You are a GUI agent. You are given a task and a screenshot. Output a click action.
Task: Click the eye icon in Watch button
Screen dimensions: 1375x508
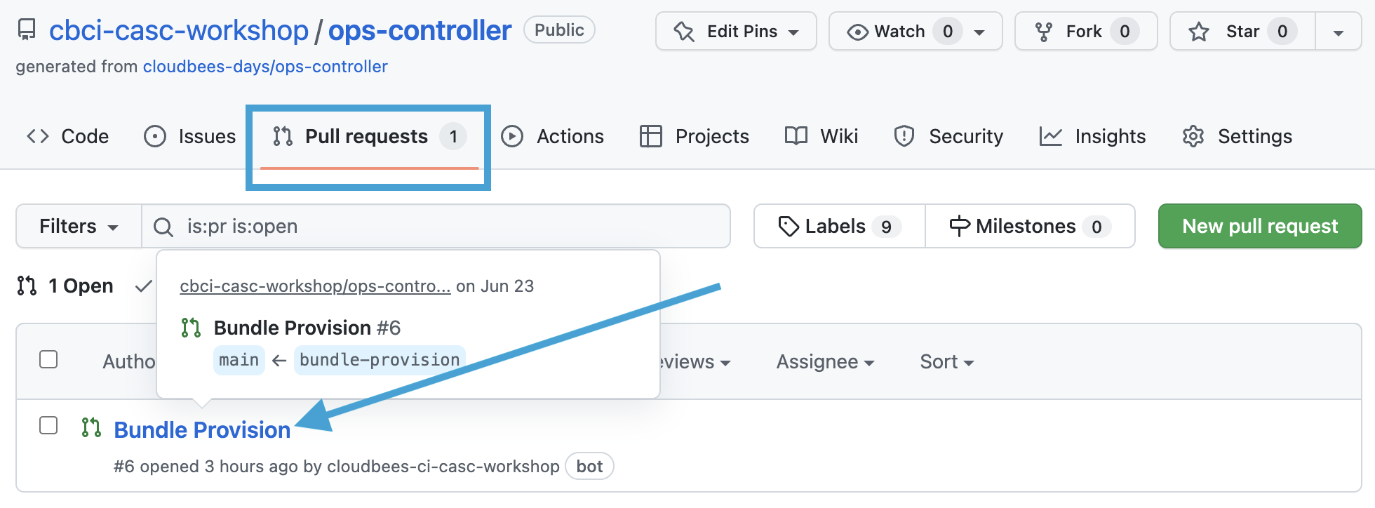[x=857, y=32]
